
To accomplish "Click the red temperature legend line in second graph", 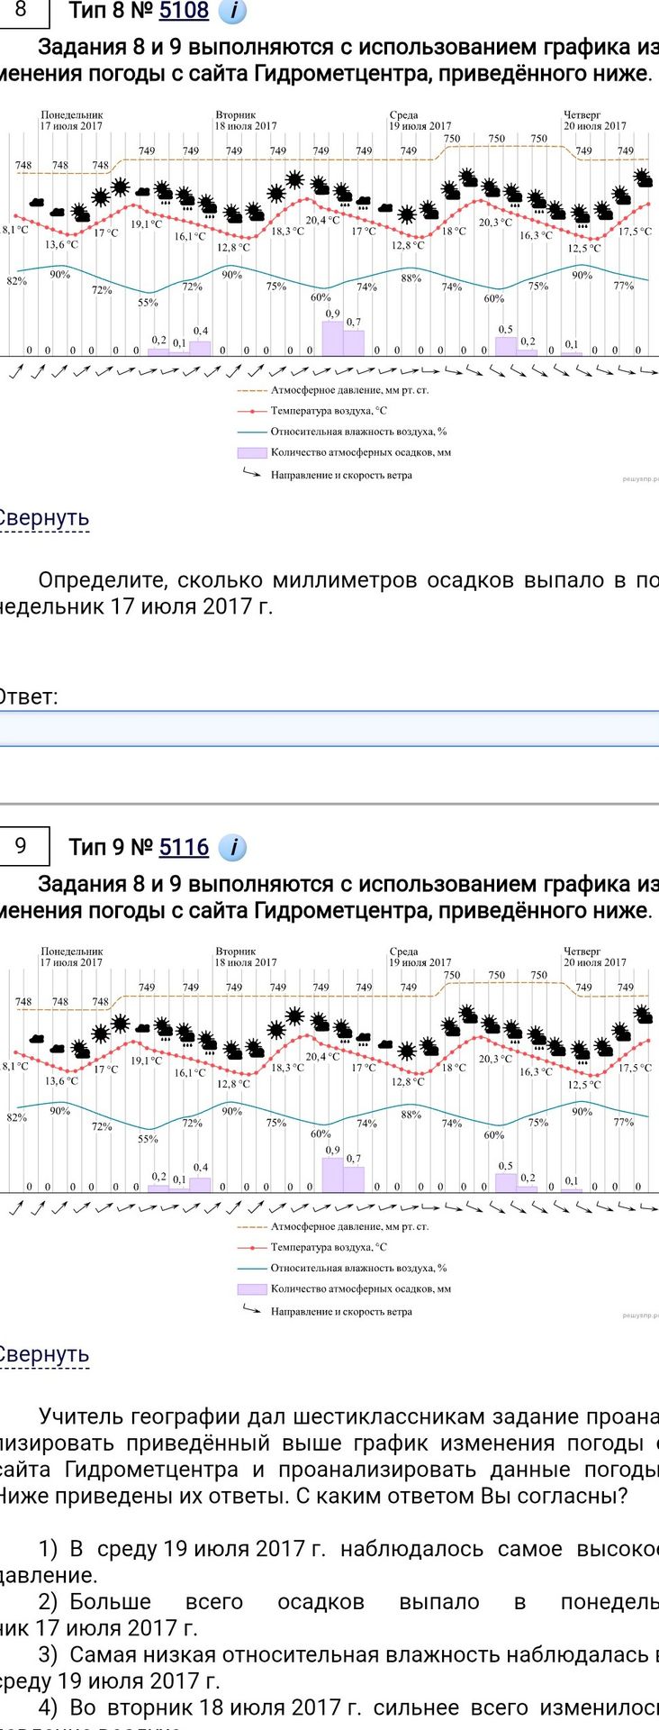I will pyautogui.click(x=251, y=1247).
